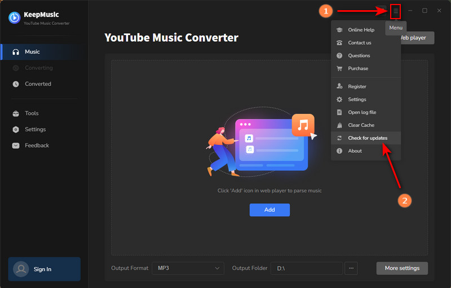Screen dimensions: 451x288
Task: Open the Converted sidebar section
Action: pyautogui.click(x=43, y=84)
